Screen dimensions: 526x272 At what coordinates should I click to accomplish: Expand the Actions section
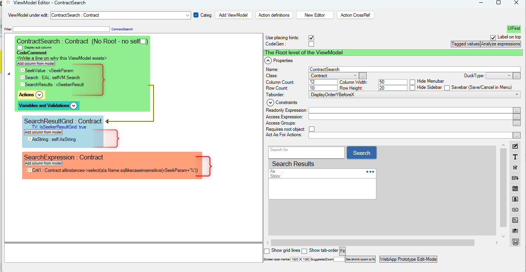pyautogui.click(x=39, y=95)
